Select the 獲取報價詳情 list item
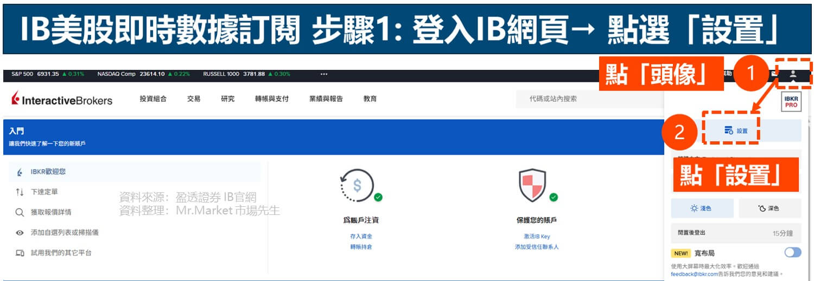Viewport: 814px width, 281px height. pos(135,212)
